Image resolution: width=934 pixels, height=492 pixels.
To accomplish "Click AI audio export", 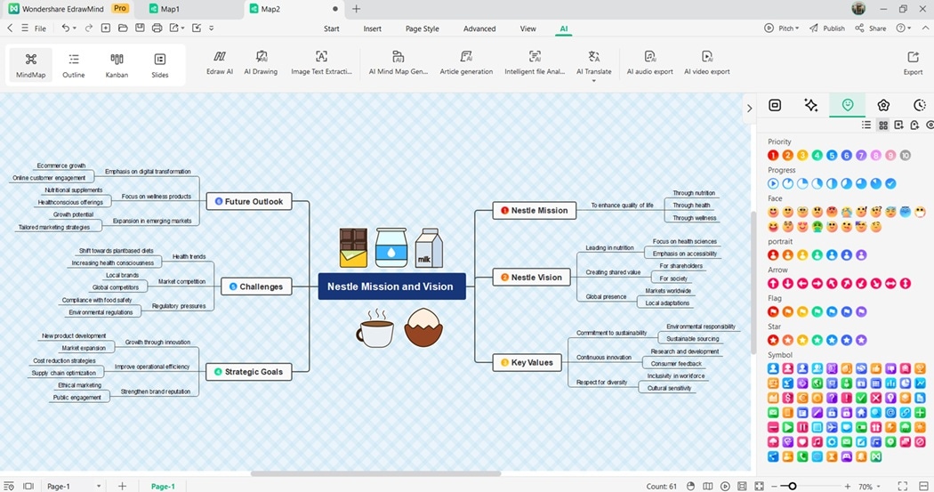I will [x=650, y=63].
